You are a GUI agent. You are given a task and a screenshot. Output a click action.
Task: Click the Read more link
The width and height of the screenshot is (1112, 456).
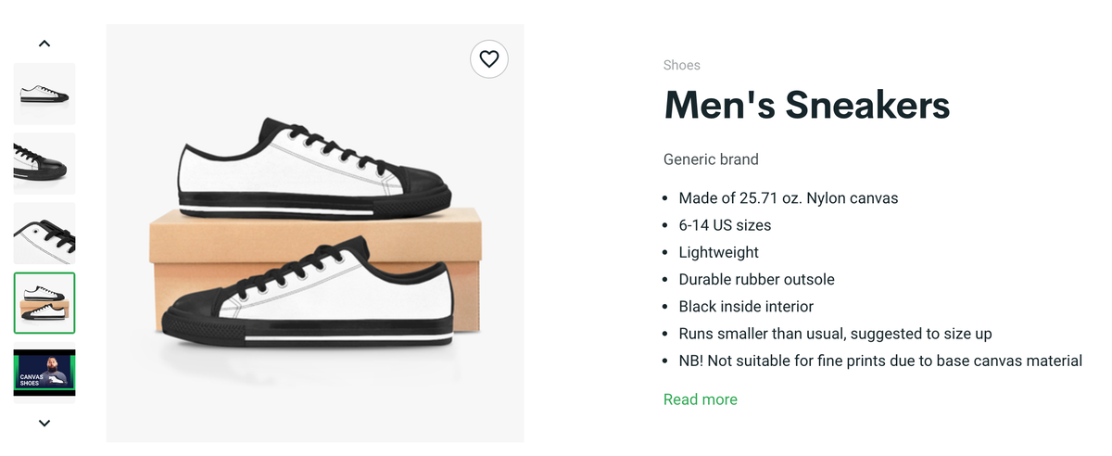pos(700,399)
